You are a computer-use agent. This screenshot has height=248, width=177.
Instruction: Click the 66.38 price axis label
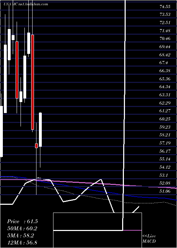tap(165, 71)
